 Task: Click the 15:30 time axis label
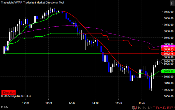[142, 103]
